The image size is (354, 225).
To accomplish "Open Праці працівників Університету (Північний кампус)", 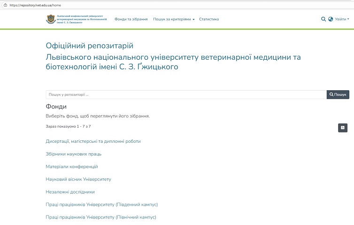I will click(101, 217).
